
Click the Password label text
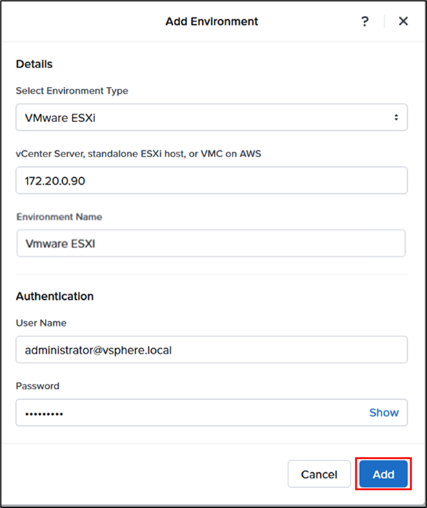pos(37,386)
